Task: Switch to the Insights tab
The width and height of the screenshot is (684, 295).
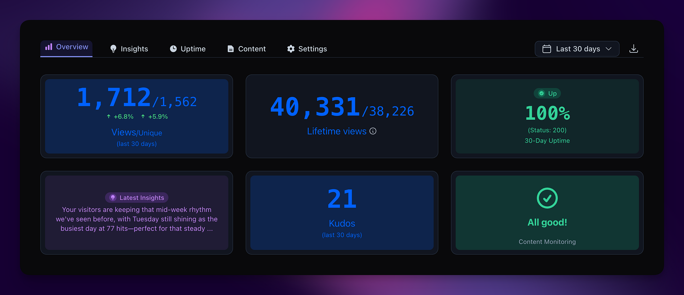Action: coord(129,49)
